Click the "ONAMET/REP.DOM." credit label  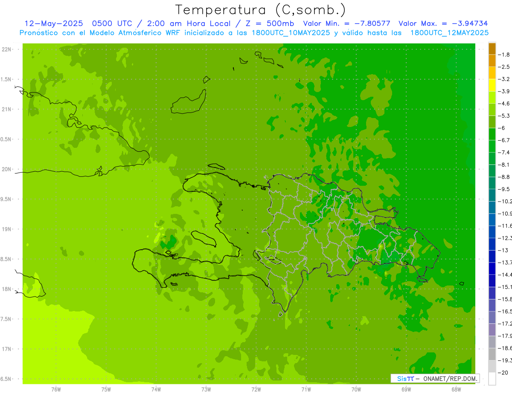click(x=450, y=378)
